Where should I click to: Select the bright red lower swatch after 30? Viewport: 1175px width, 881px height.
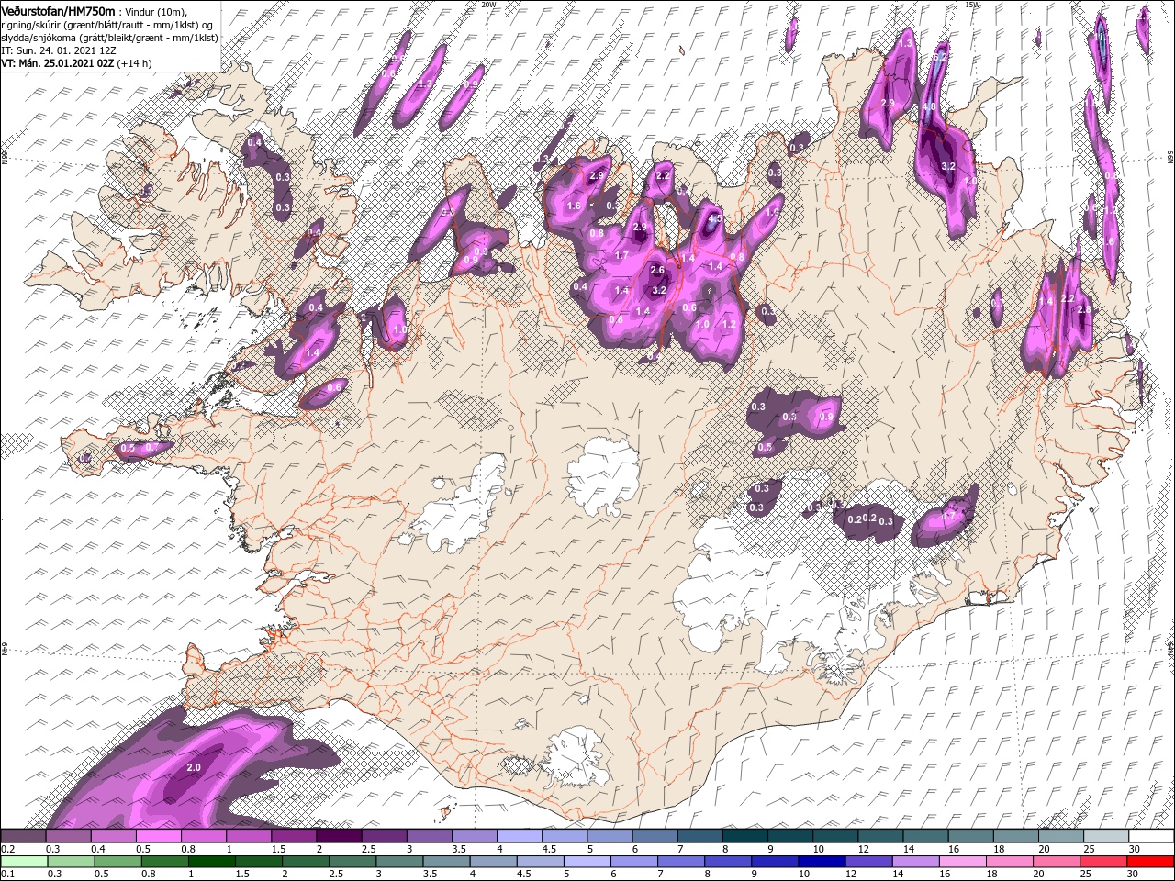click(1150, 862)
